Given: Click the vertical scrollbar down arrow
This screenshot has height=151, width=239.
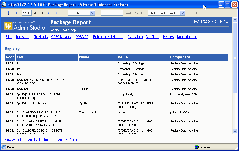Looking at the screenshot, I should 235,131.
